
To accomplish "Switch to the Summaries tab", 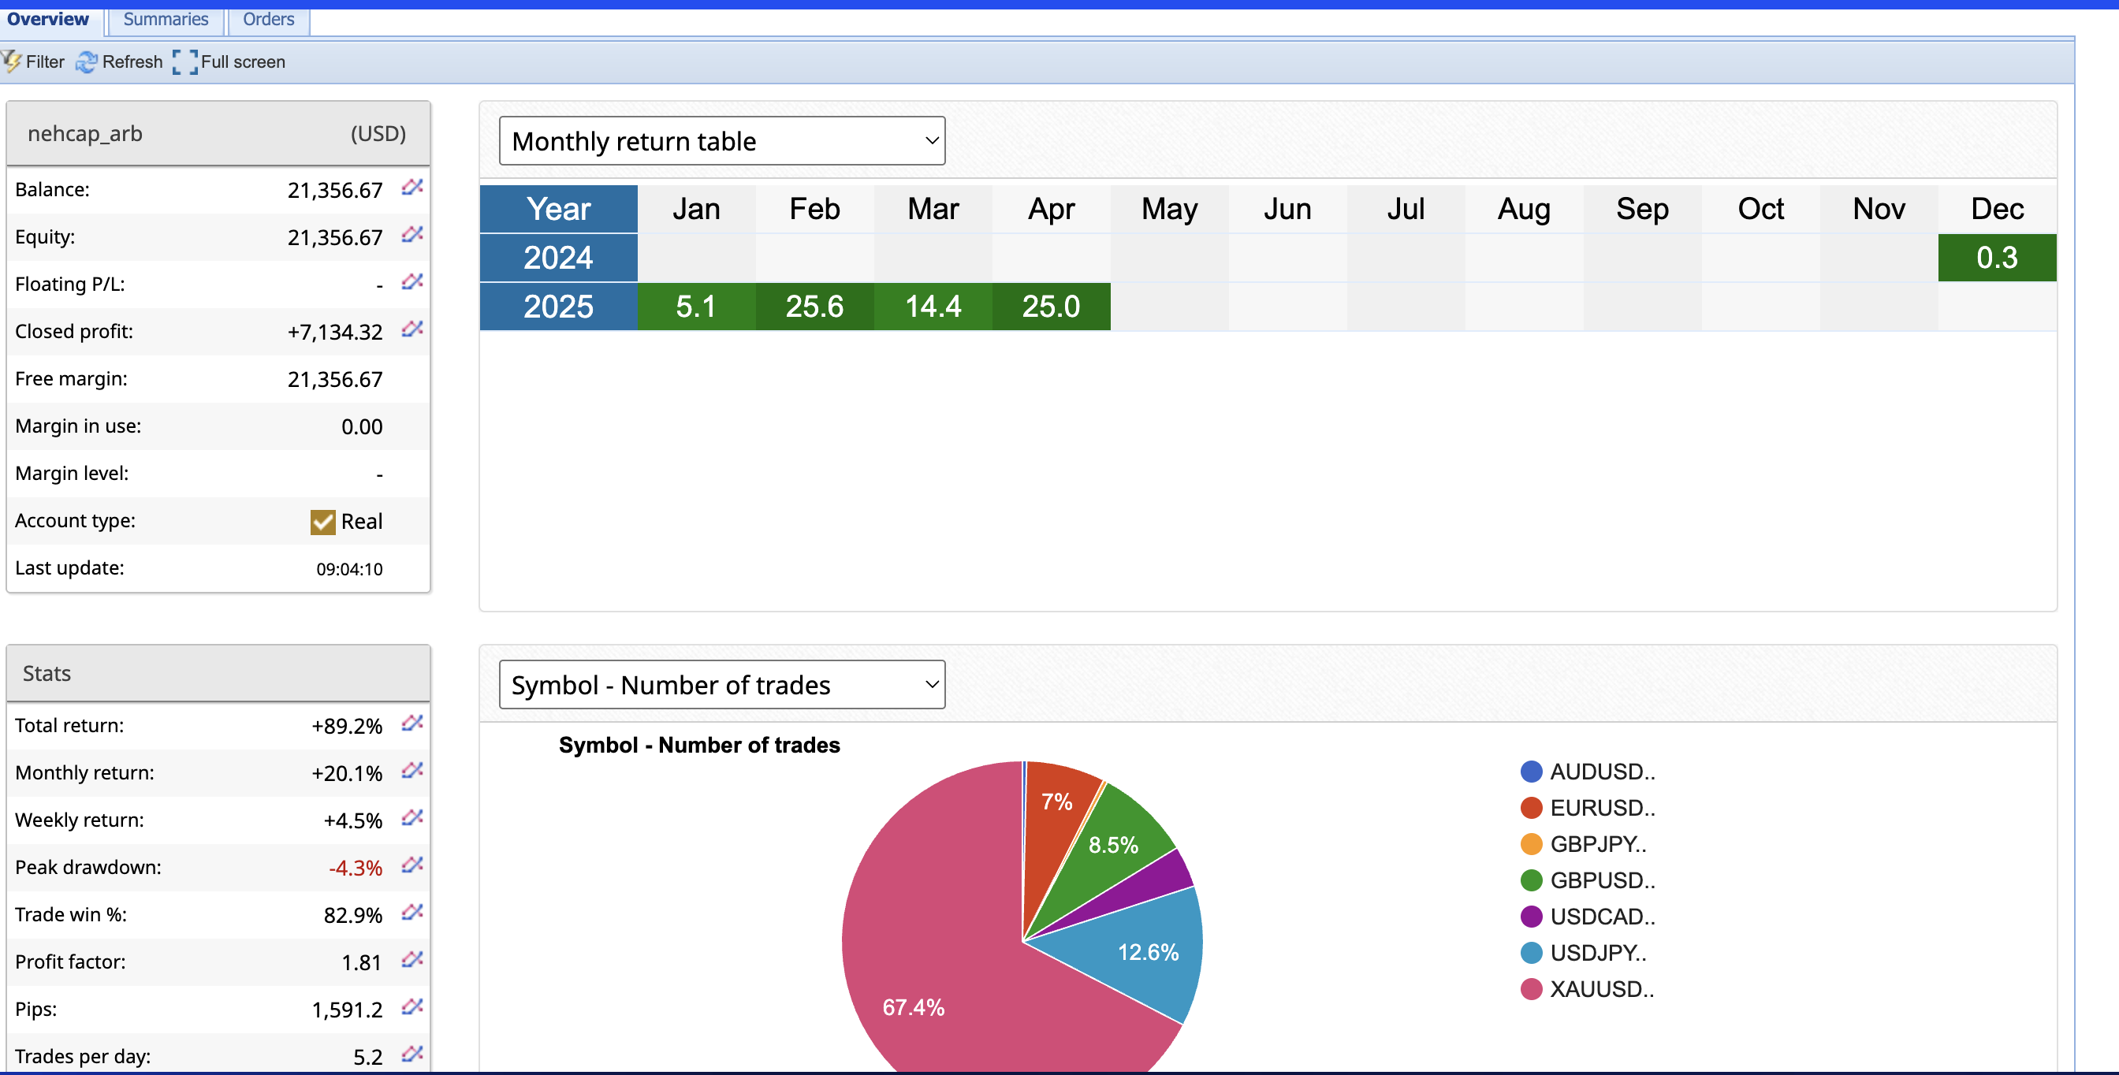I will click(x=166, y=19).
